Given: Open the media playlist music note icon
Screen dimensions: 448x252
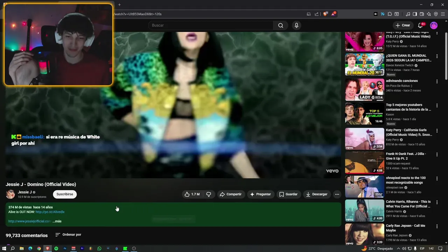Looking at the screenshot, I should pyautogui.click(x=408, y=14).
